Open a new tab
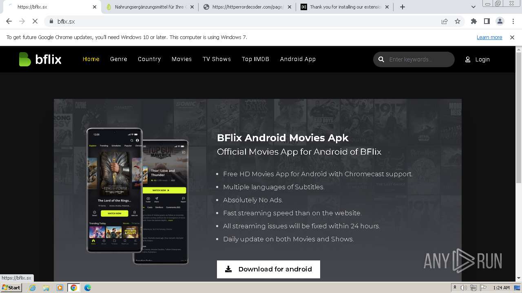This screenshot has width=522, height=293. [403, 7]
